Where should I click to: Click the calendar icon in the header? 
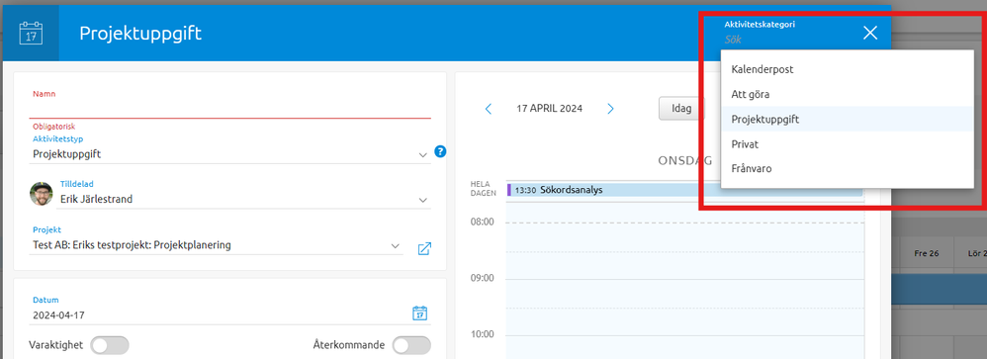[x=31, y=33]
